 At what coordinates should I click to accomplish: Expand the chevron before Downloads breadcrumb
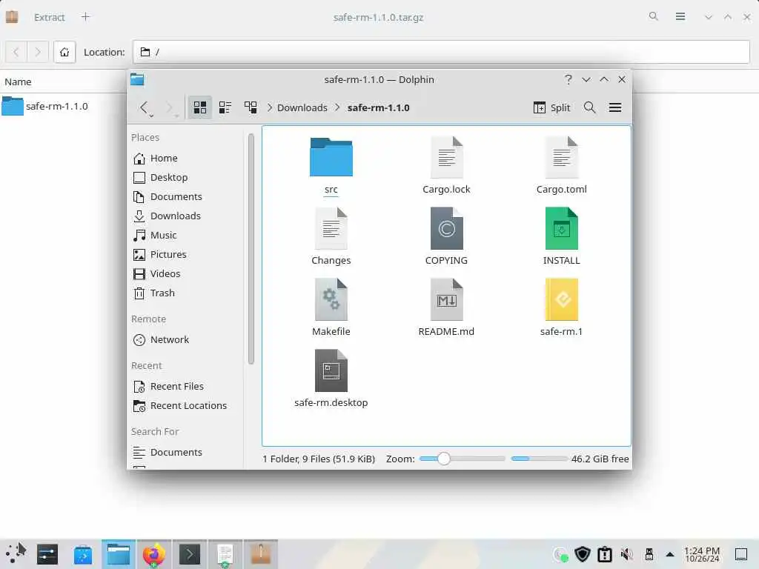[270, 107]
